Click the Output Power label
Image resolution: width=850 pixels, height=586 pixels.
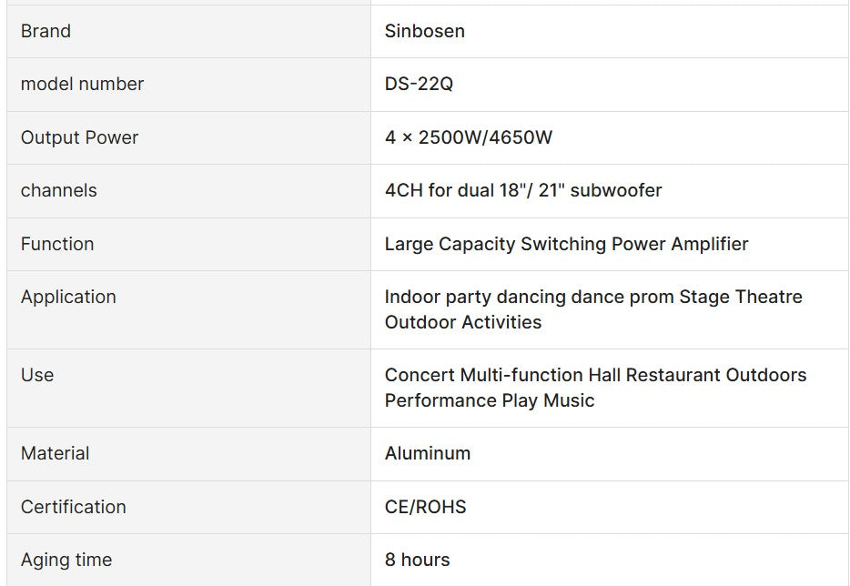[x=79, y=137]
